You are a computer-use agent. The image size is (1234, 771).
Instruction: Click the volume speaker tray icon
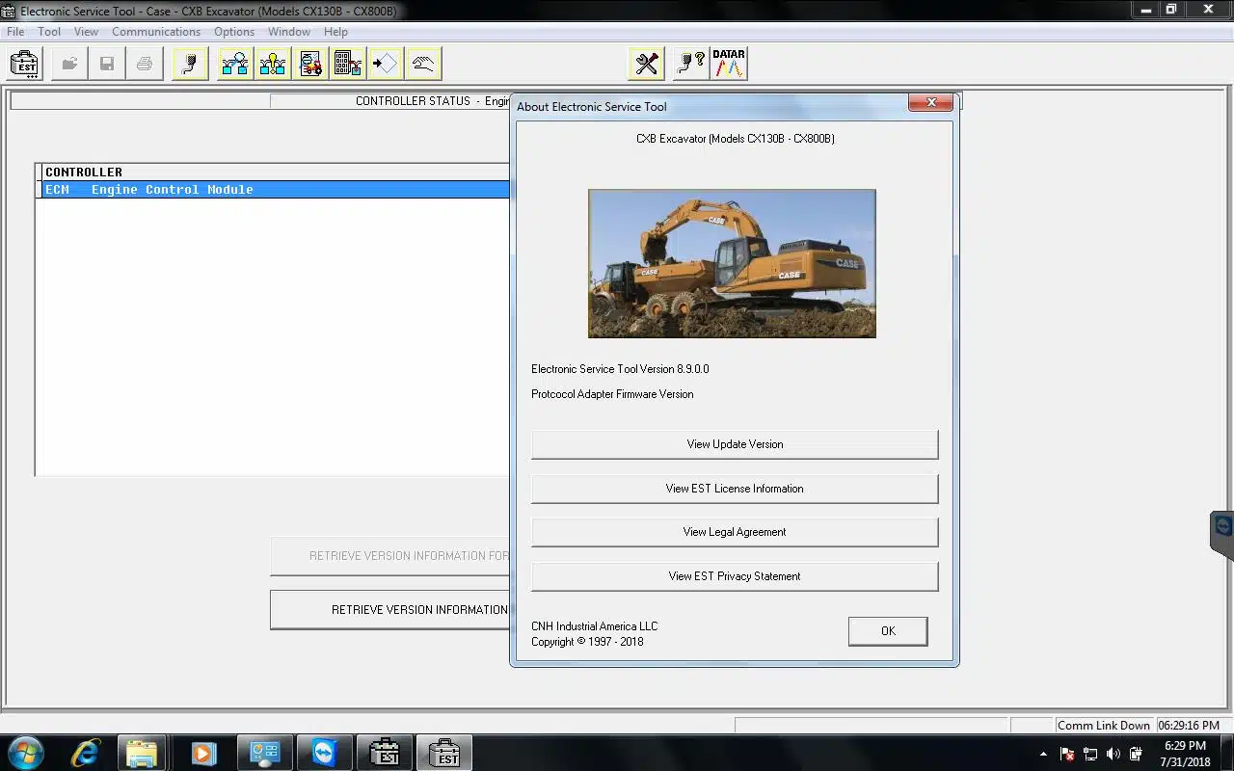[1113, 754]
